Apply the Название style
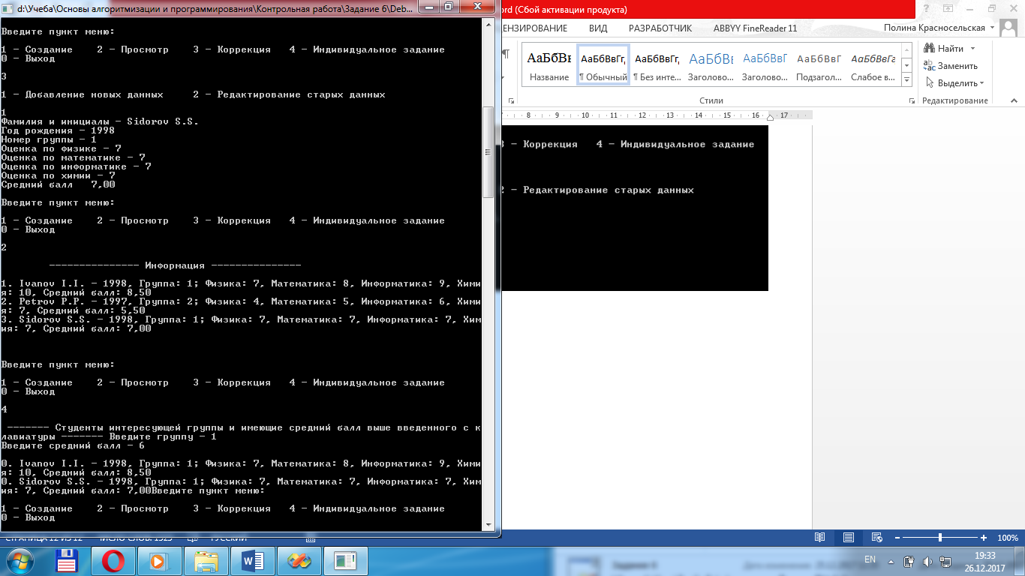 (x=549, y=65)
